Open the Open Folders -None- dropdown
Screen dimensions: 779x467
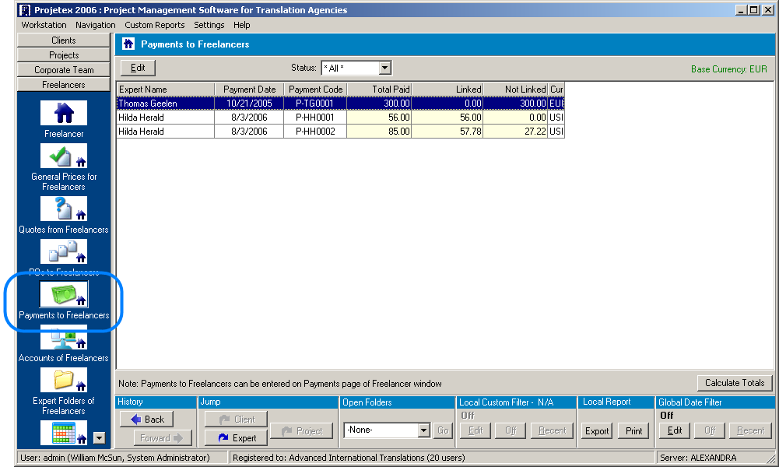pyautogui.click(x=423, y=430)
